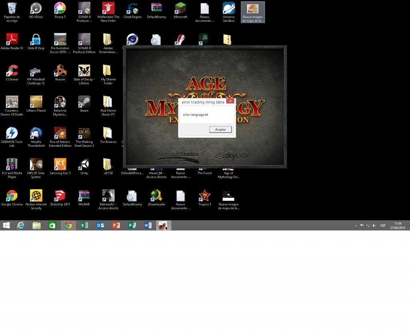This screenshot has height=332, width=410.
Task: Select the Reason desktop icon
Action: [x=60, y=73]
